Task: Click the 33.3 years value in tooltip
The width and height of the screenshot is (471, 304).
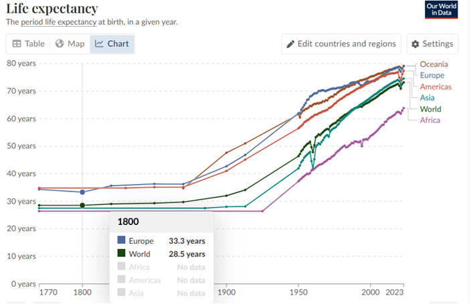Action: point(187,241)
